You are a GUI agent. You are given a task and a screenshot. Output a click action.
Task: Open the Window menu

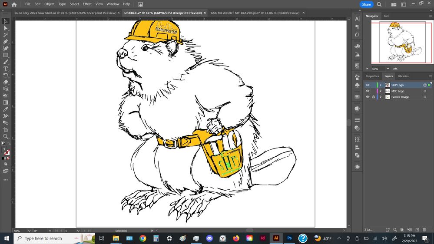coord(113,4)
